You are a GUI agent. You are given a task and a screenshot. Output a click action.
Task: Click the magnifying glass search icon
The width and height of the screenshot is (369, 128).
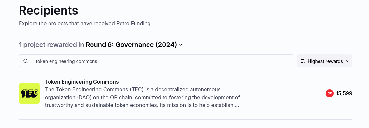point(26,61)
